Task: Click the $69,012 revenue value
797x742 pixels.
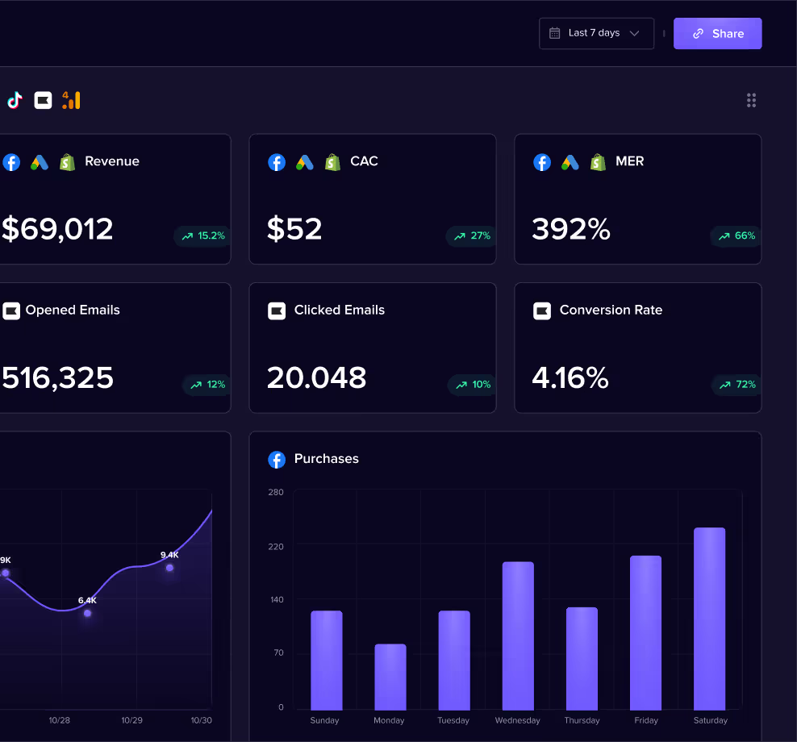Action: point(57,229)
